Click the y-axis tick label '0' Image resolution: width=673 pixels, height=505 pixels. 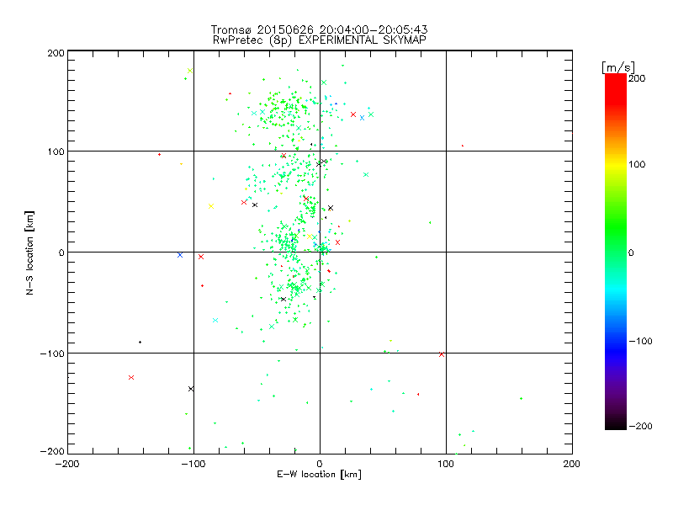(x=61, y=252)
